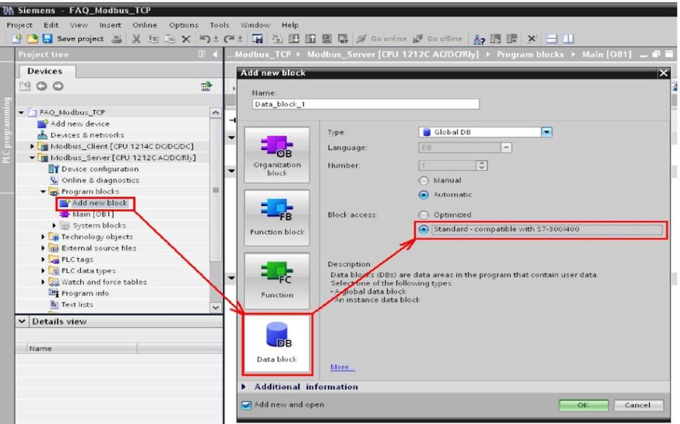680x424 pixels.
Task: Open the Help menu
Action: [290, 25]
